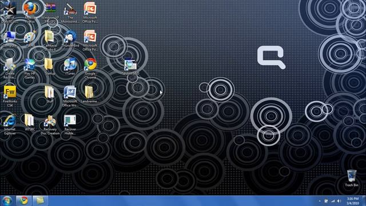This screenshot has width=366, height=206.
Task: Select the Landverme... folder icon
Action: (90, 93)
